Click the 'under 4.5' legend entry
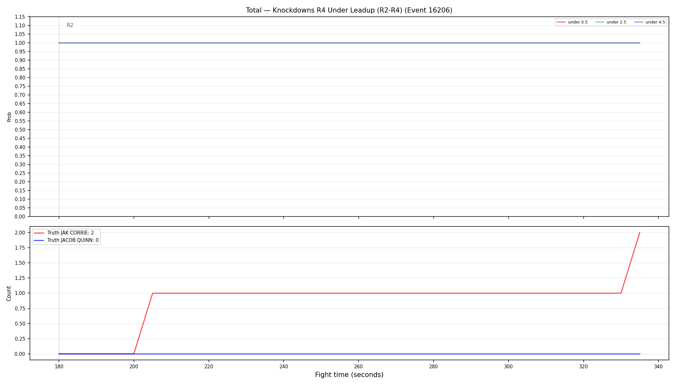The image size is (676, 386). [650, 22]
